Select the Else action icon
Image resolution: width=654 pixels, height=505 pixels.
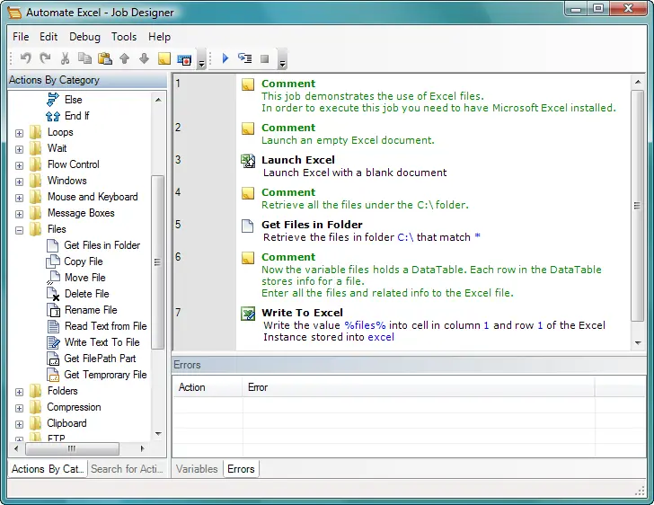coord(53,100)
